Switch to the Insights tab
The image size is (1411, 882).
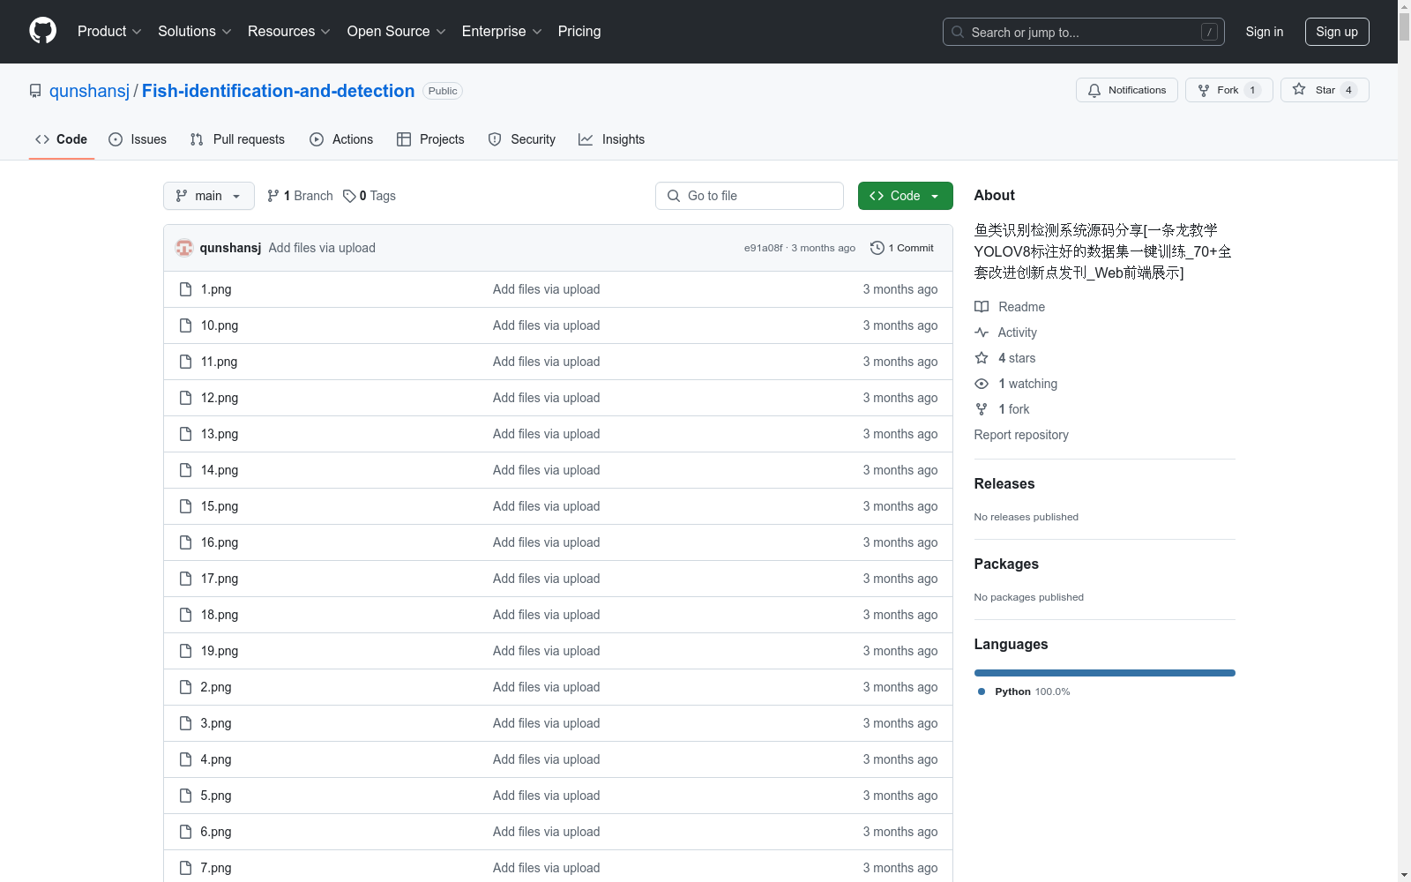click(612, 139)
